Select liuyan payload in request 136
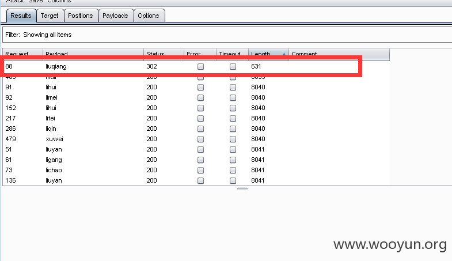This screenshot has height=261, width=452. [x=54, y=180]
